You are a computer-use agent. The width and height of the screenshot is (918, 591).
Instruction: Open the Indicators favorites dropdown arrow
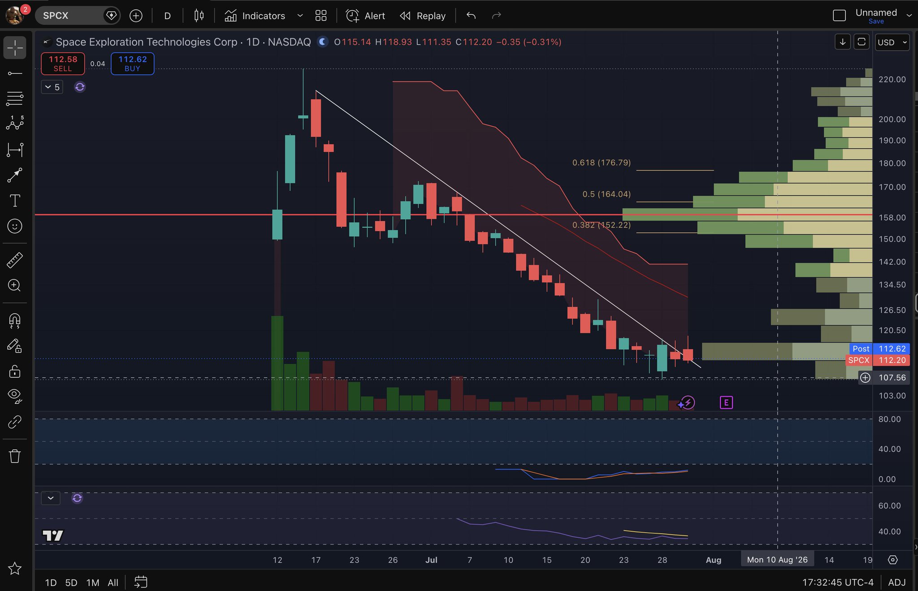point(300,16)
